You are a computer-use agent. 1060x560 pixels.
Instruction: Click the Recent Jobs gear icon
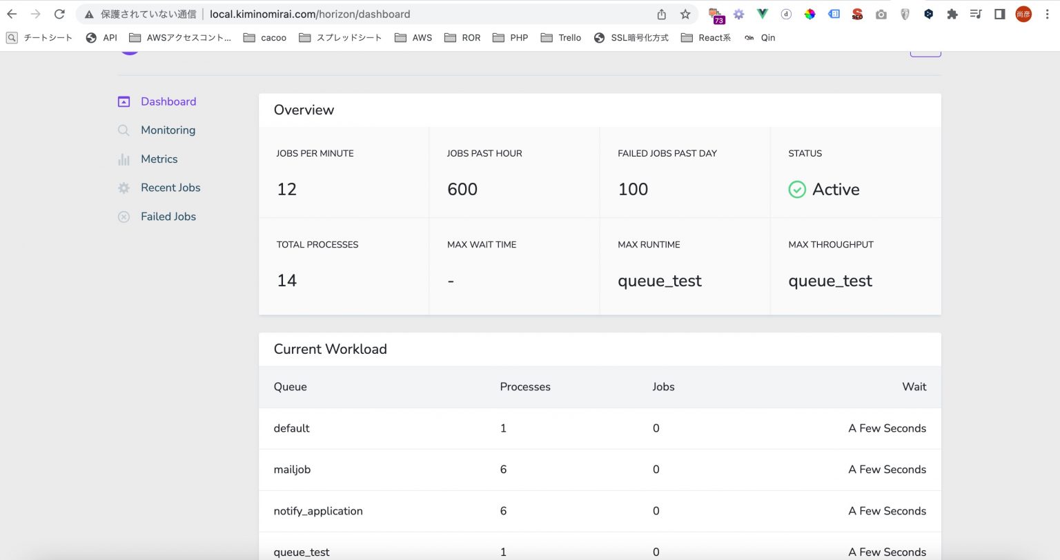(x=124, y=188)
